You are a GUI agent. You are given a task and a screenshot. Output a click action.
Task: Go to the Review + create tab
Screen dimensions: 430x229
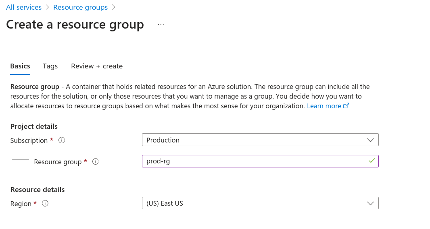pyautogui.click(x=97, y=66)
